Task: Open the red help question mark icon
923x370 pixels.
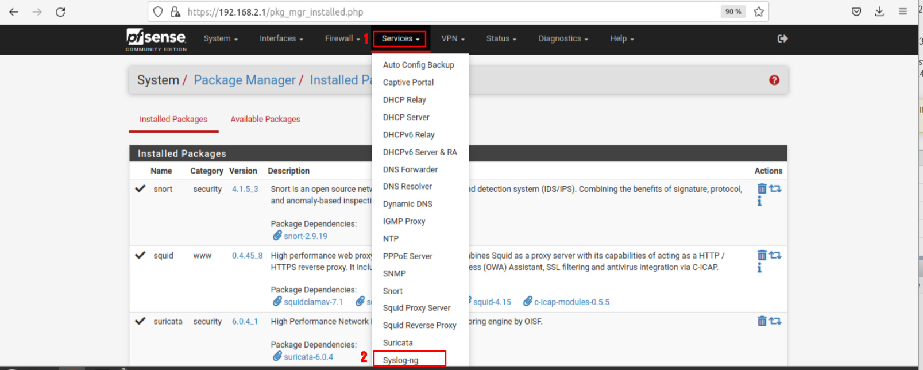Action: point(774,80)
